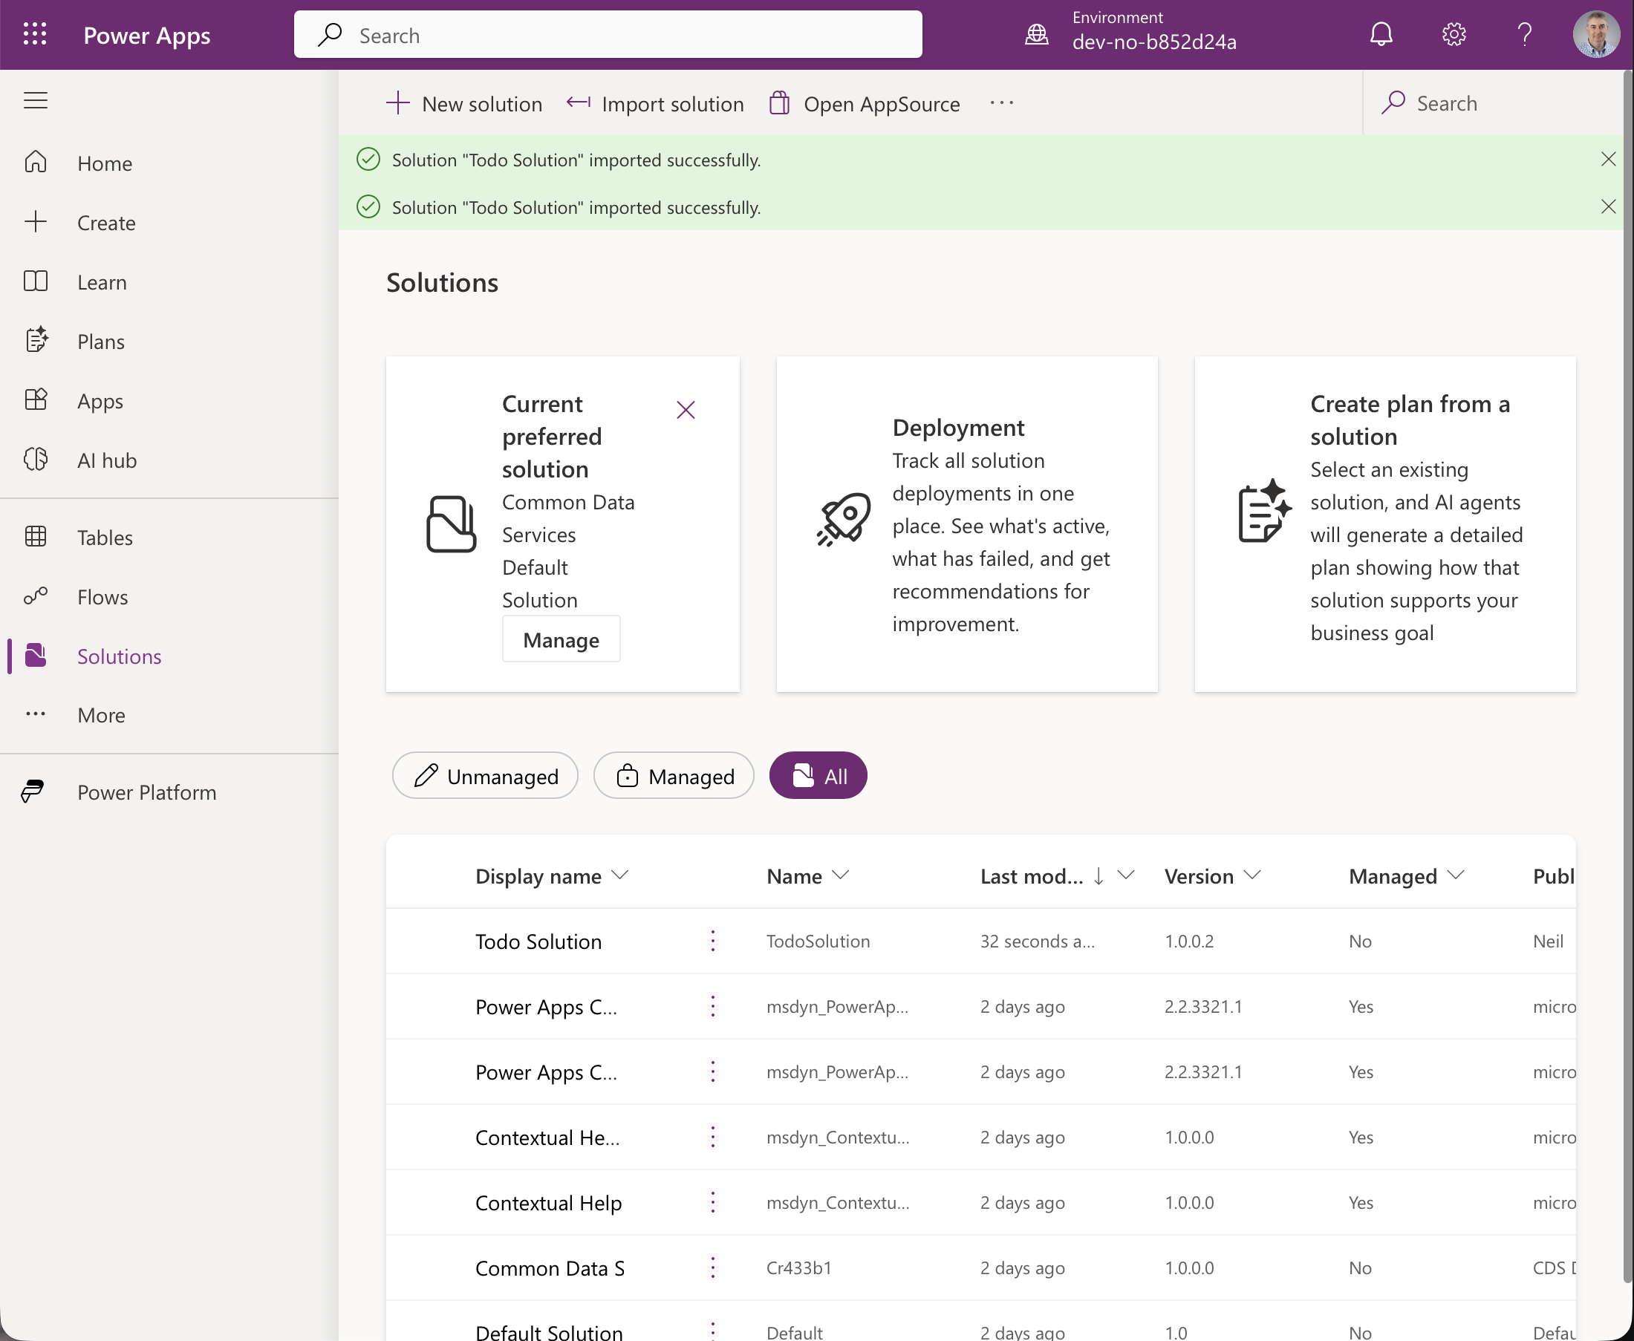Viewport: 1634px width, 1341px height.
Task: Open the Display name column dropdown
Action: [619, 875]
